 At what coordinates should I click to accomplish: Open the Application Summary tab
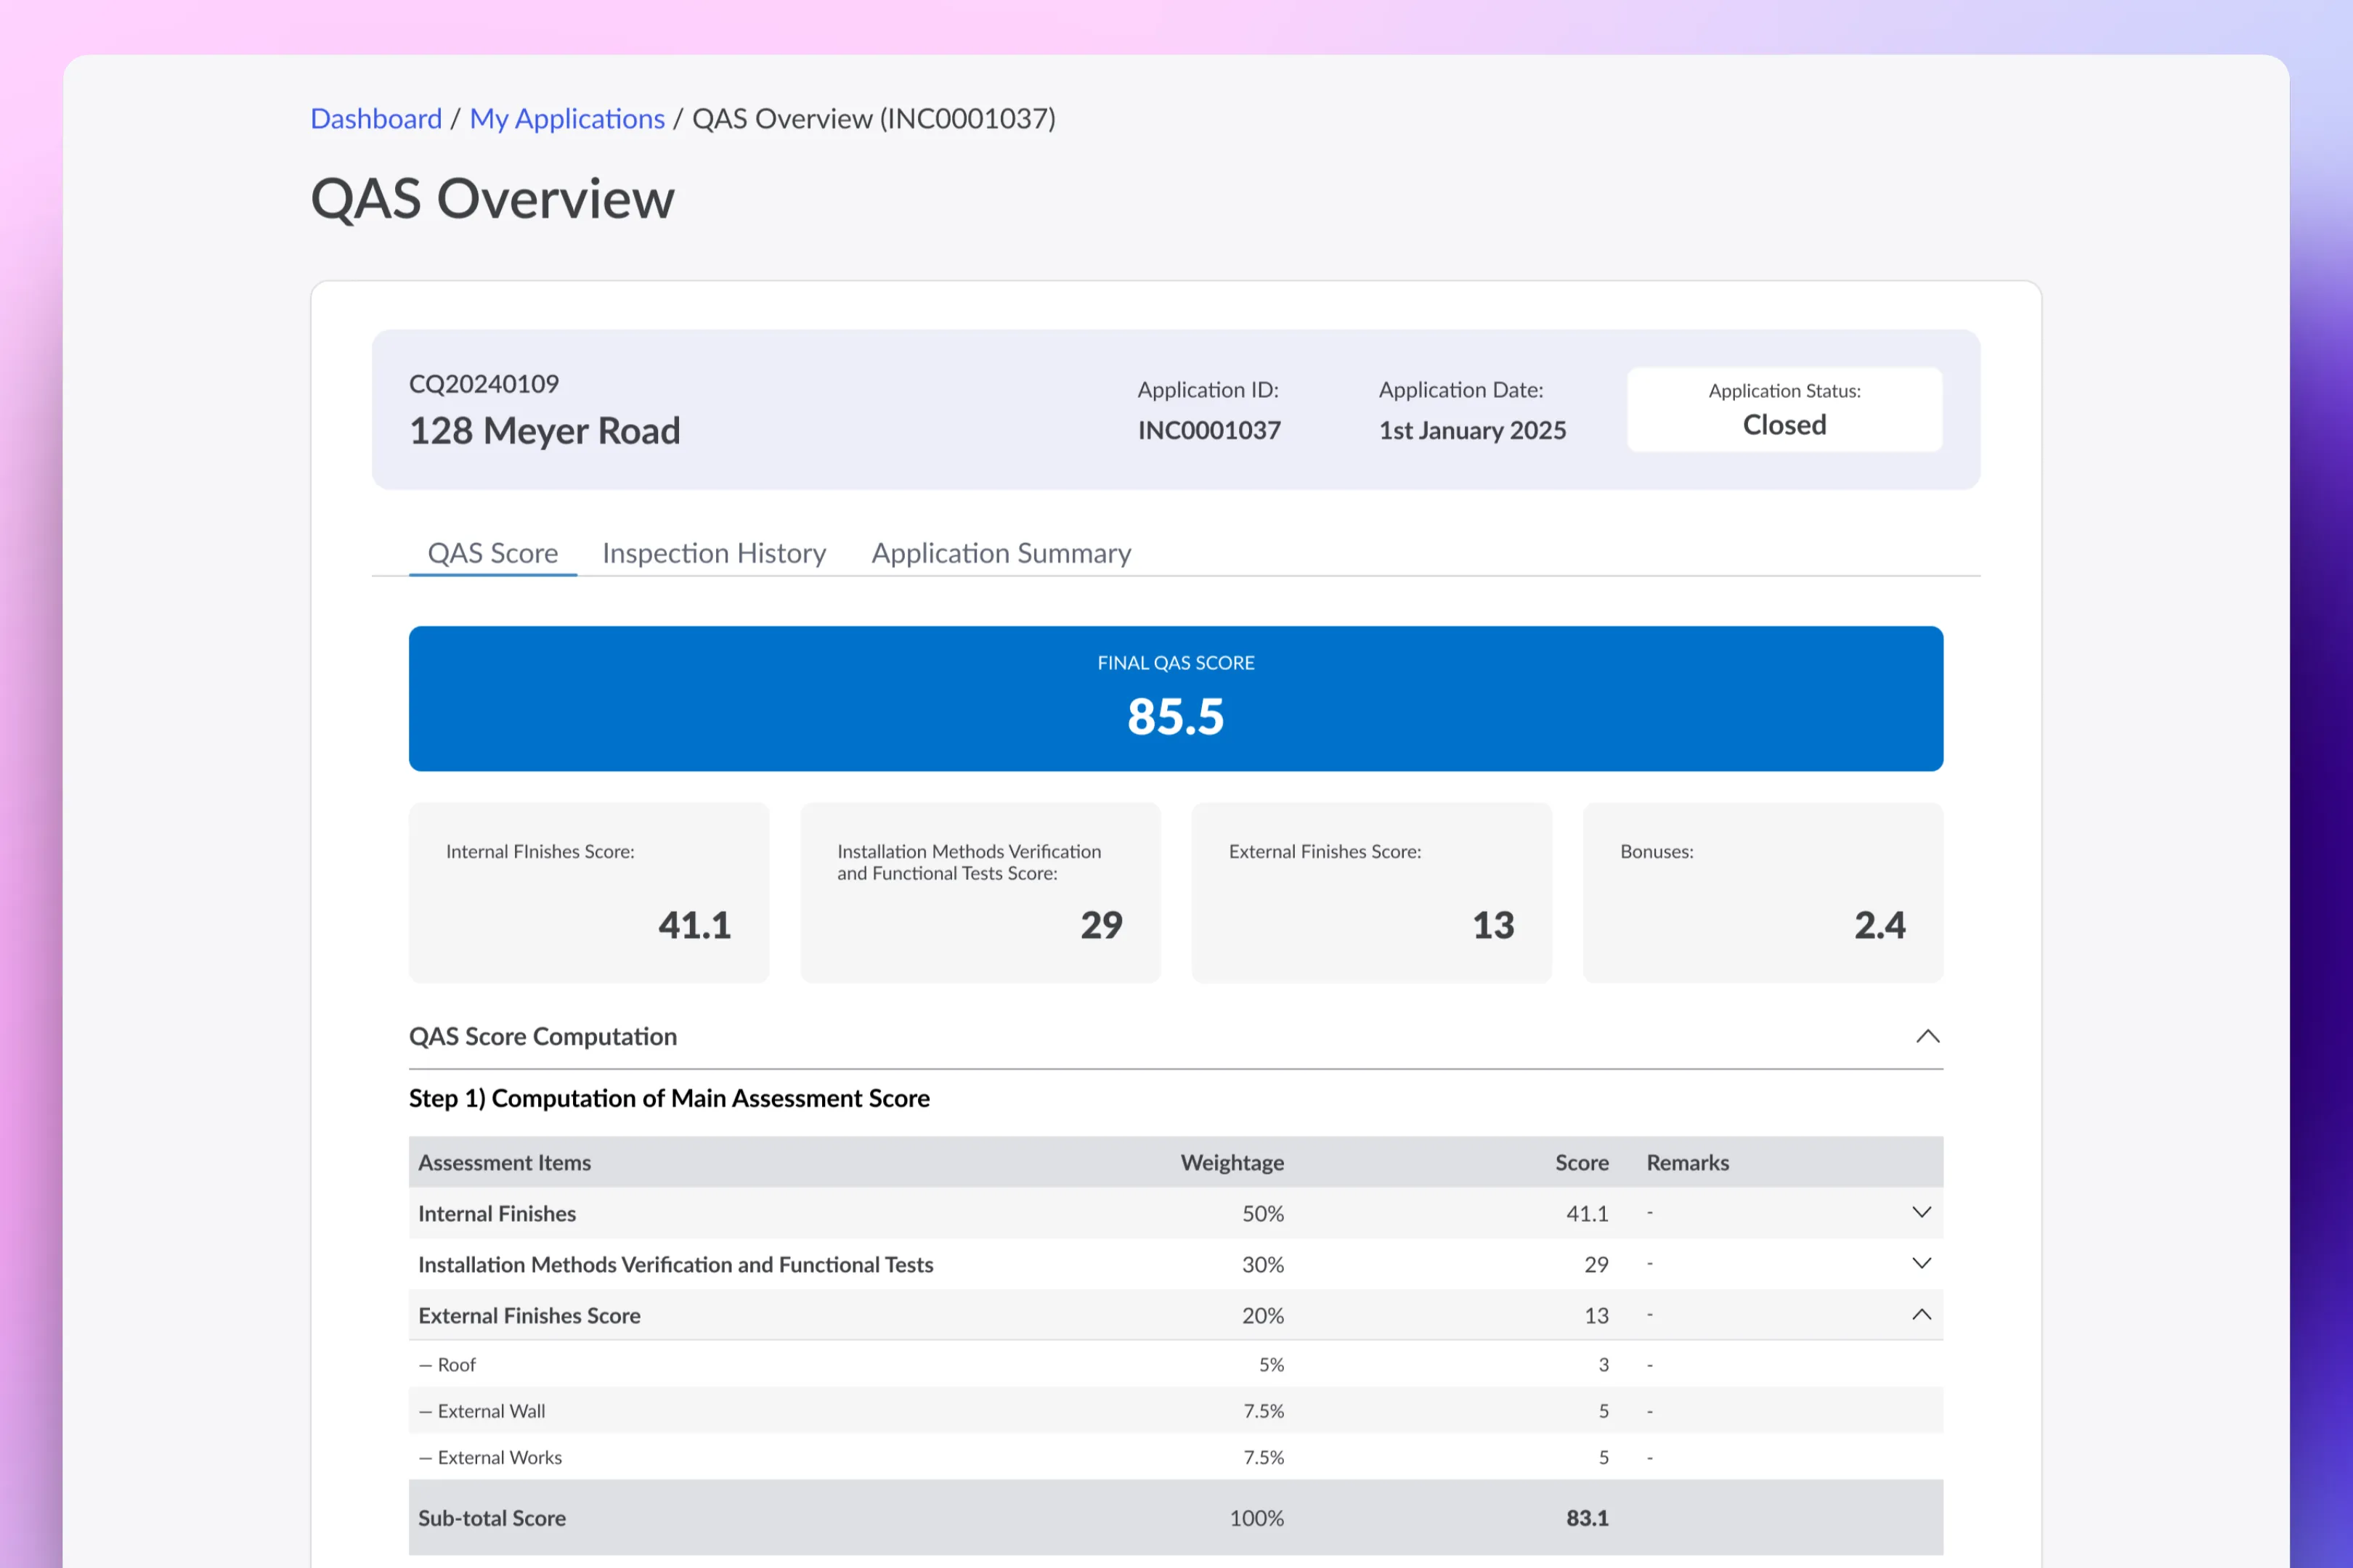pos(1001,553)
